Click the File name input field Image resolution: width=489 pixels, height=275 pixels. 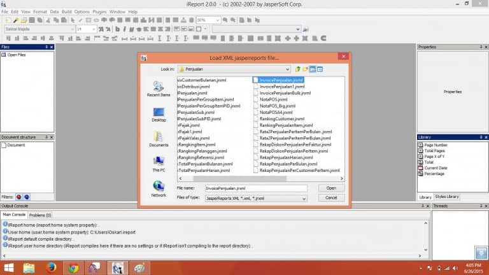point(256,188)
